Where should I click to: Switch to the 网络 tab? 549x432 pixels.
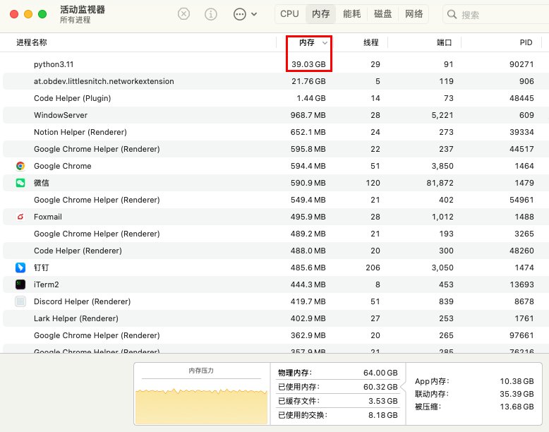coord(414,14)
